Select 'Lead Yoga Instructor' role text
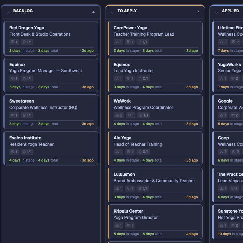Screen dimensions: 243x243 coord(134,71)
